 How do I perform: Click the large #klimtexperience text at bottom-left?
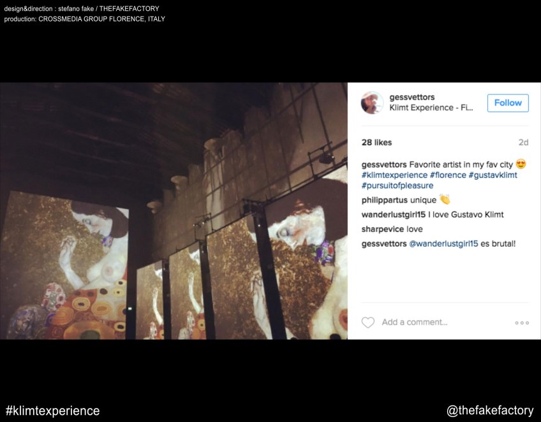coord(52,411)
